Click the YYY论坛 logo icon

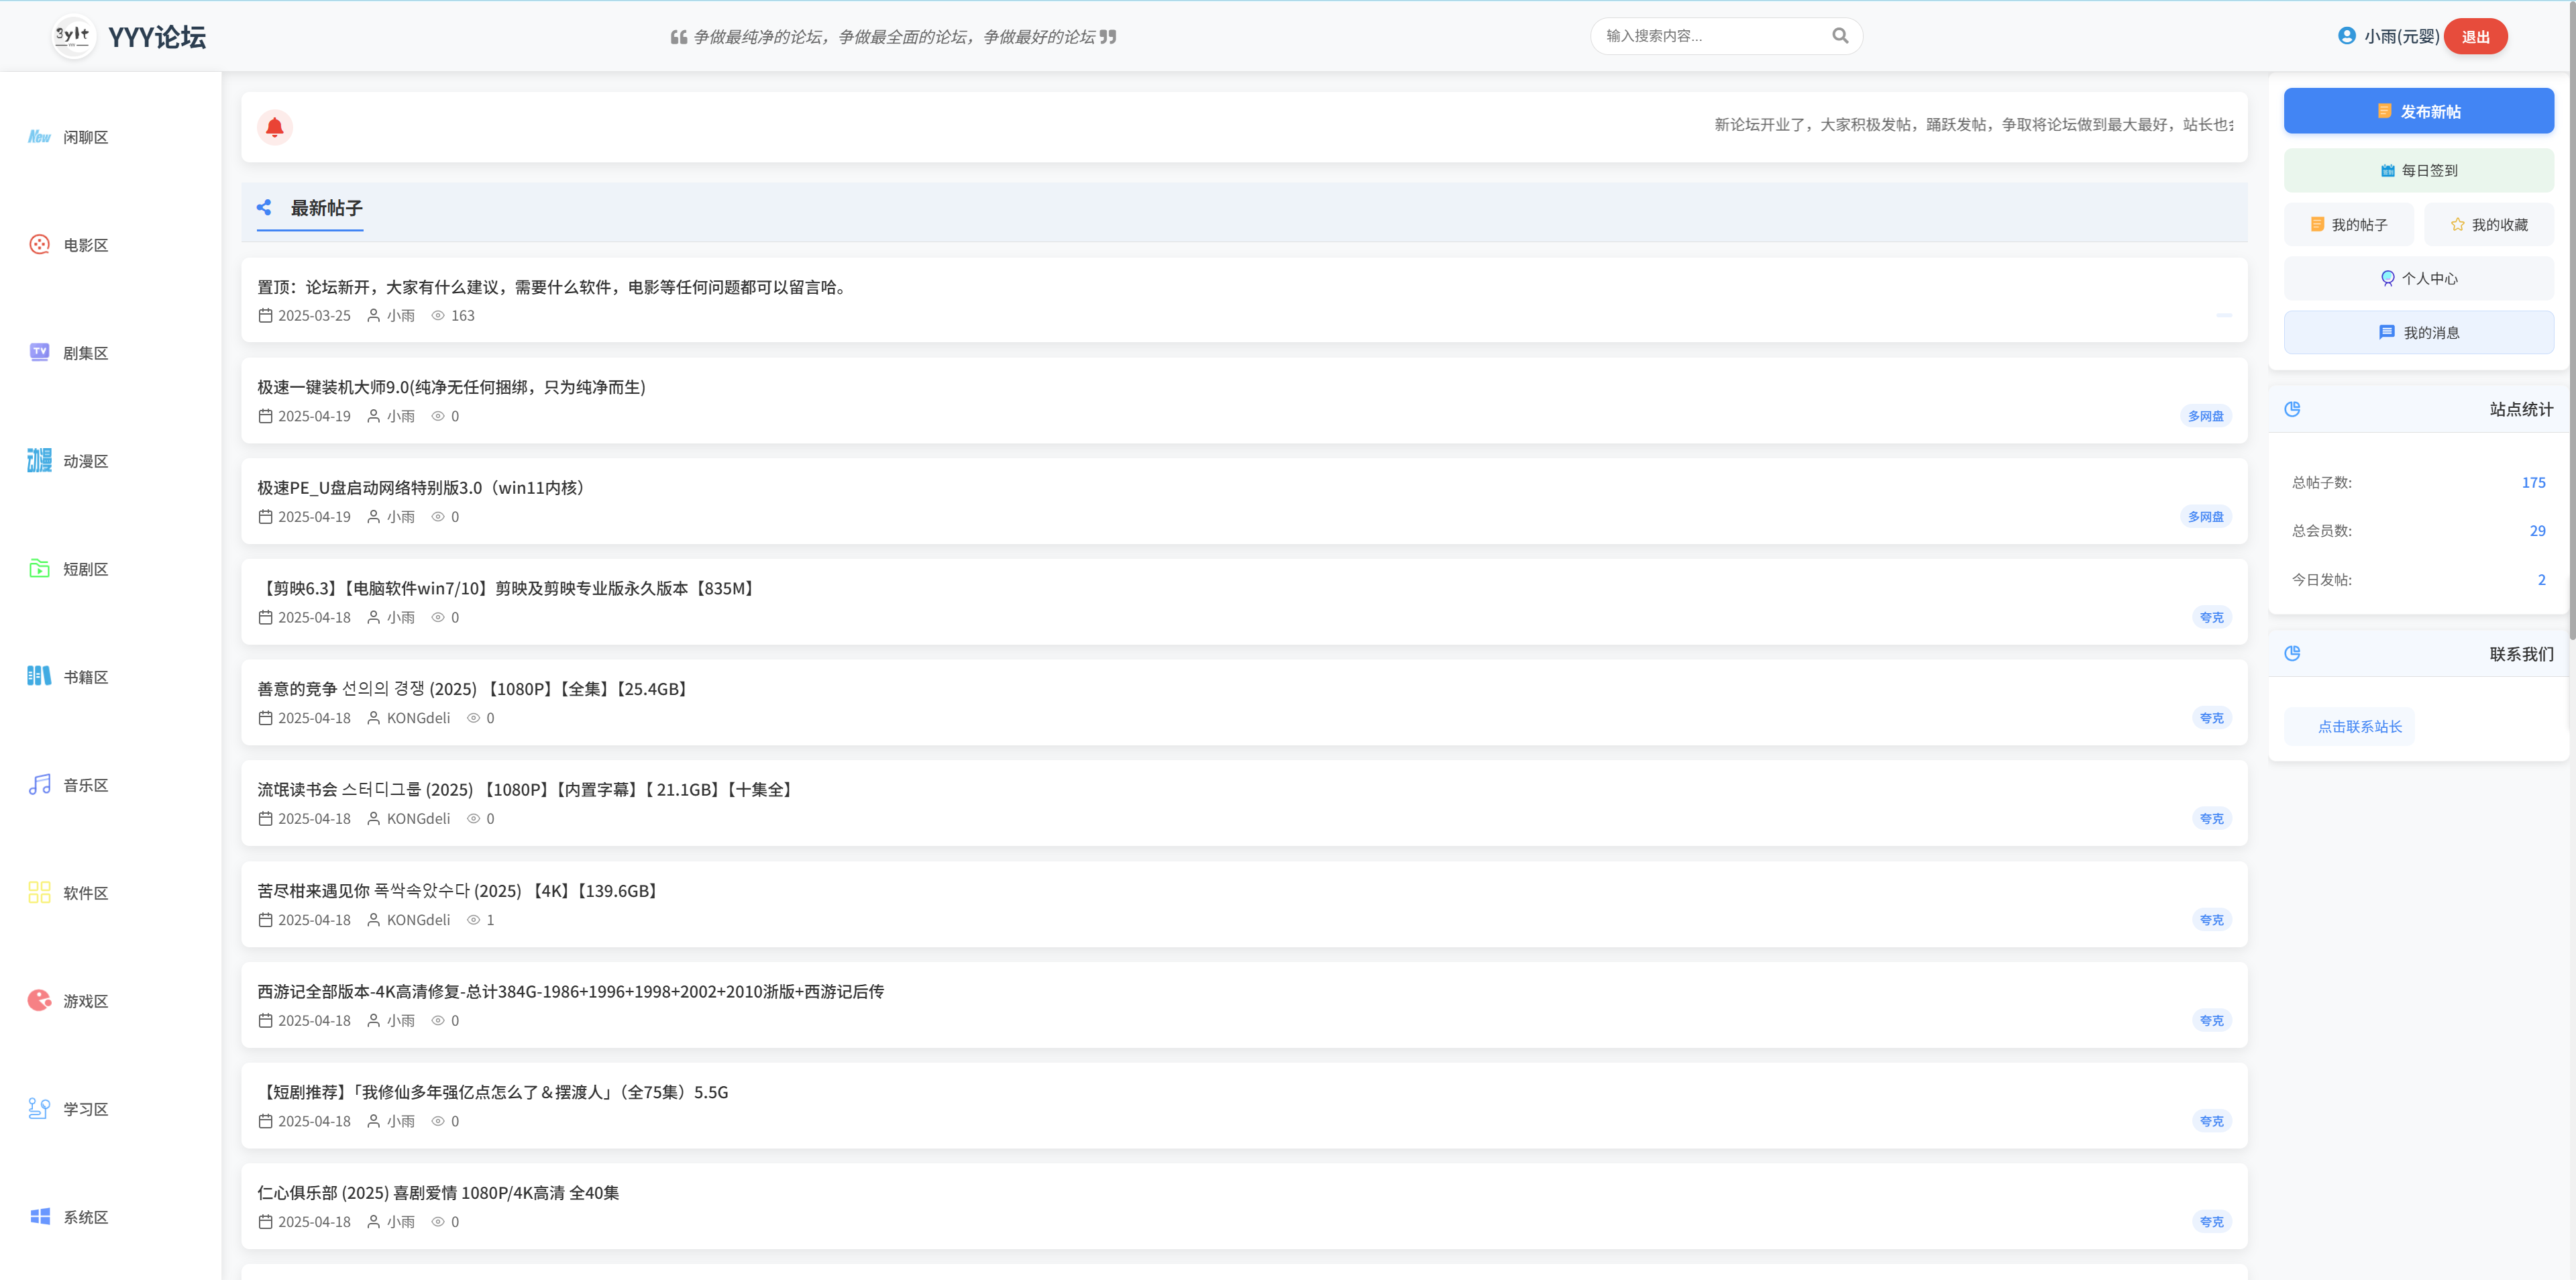coord(73,37)
